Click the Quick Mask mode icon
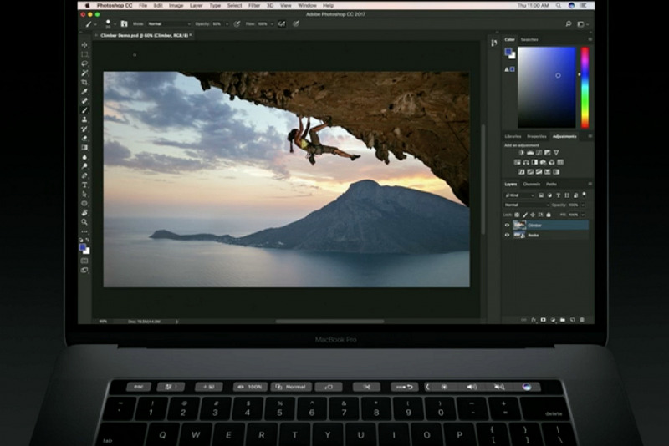The width and height of the screenshot is (669, 446). point(84,260)
